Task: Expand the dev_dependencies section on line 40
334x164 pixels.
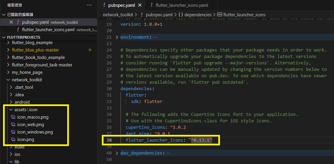Action: point(117,153)
